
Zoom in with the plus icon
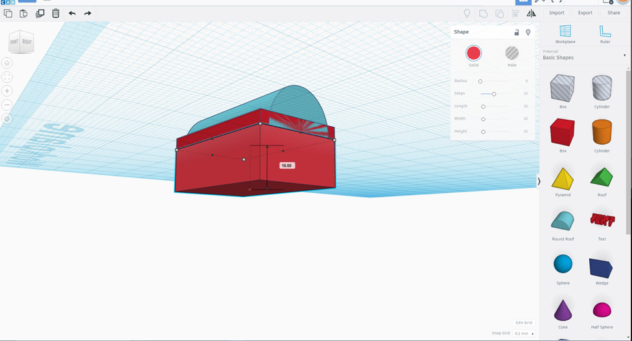[x=7, y=91]
